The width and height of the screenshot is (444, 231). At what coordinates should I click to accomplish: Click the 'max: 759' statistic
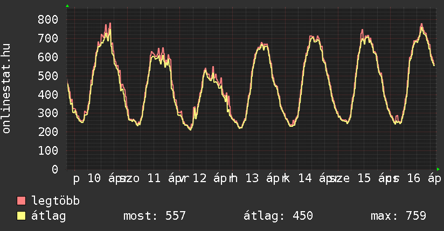[x=399, y=216]
